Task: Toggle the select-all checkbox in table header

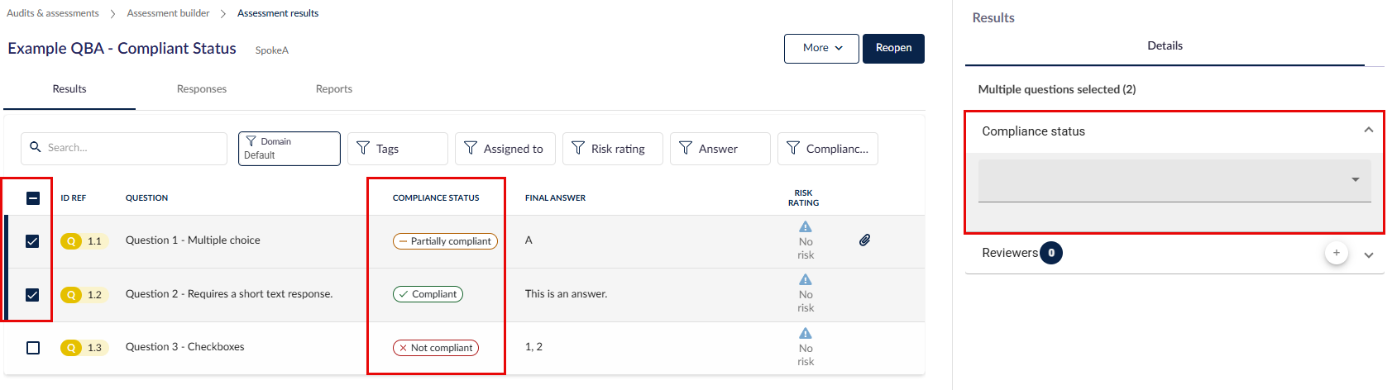Action: 33,198
